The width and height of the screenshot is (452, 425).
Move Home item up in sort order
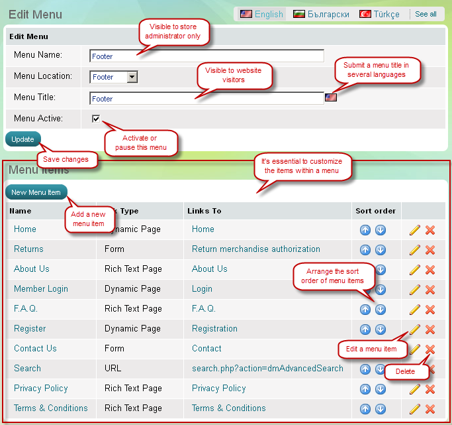(365, 230)
